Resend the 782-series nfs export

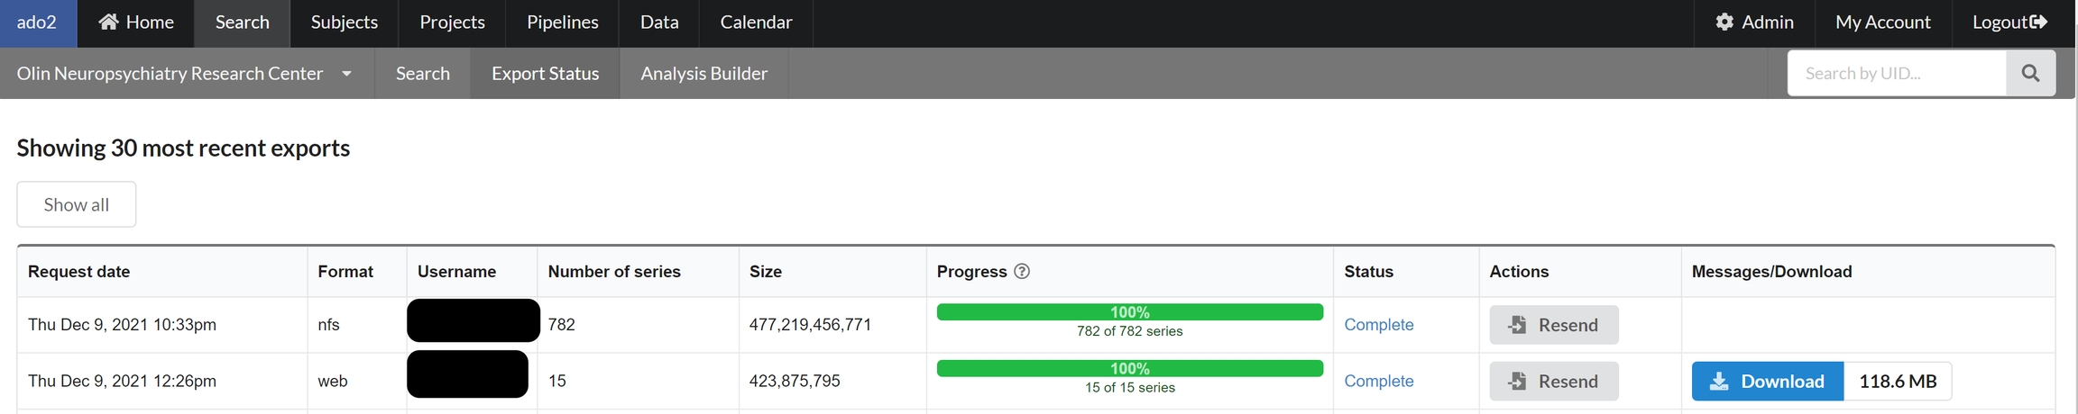[1553, 325]
